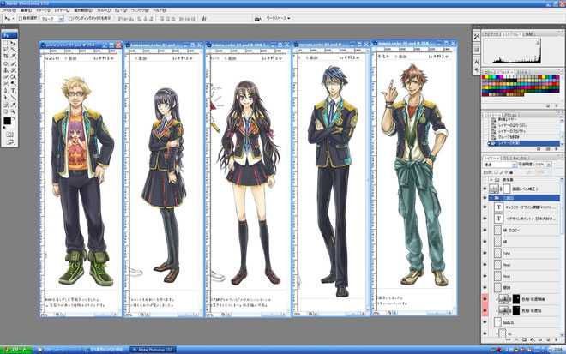566x354 pixels.
Task: Select the Rectangular Marquee tool
Action: 5,44
